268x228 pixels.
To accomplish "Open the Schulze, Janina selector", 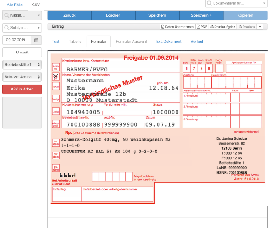I will pos(22,77).
